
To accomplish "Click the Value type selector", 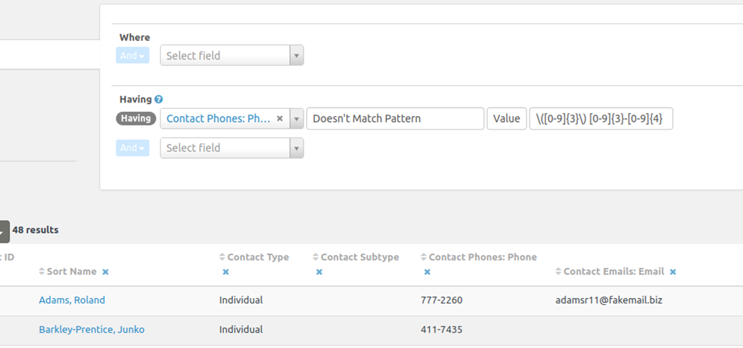I will [506, 119].
